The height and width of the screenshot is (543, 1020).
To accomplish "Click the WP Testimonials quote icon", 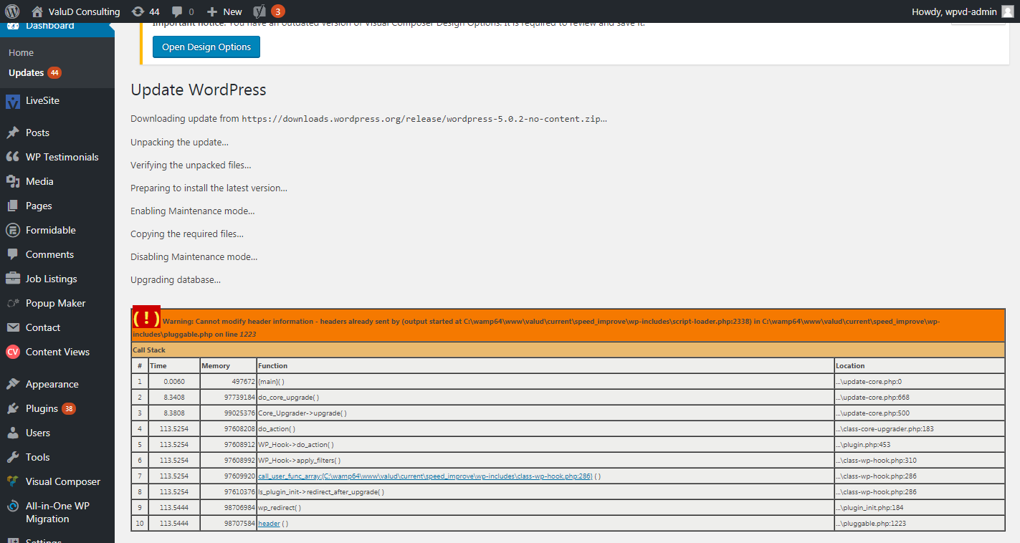I will click(x=12, y=157).
